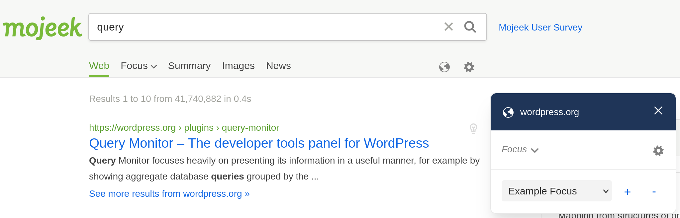Switch to the Summary tab
Viewport: 680px width, 218px height.
pyautogui.click(x=189, y=66)
